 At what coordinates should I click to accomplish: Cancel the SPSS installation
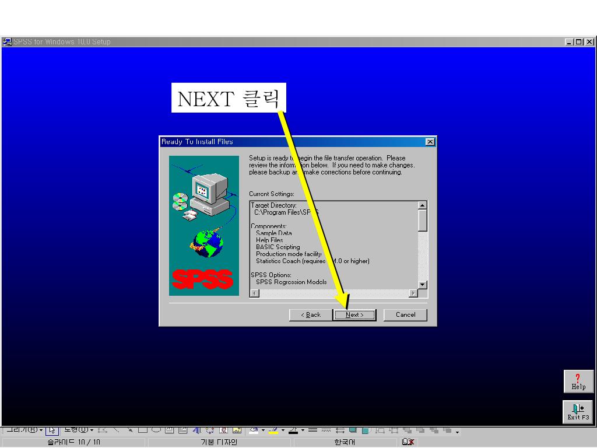click(405, 314)
